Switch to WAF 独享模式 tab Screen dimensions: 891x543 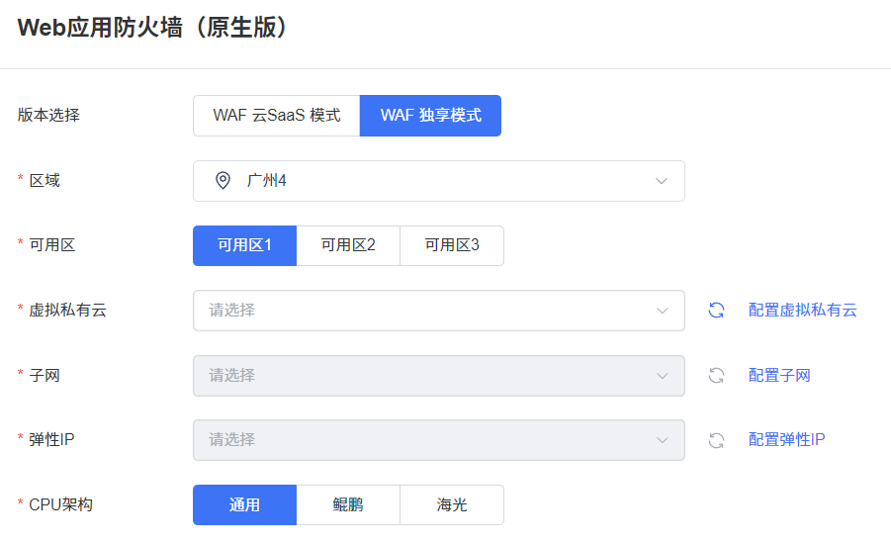tap(431, 116)
